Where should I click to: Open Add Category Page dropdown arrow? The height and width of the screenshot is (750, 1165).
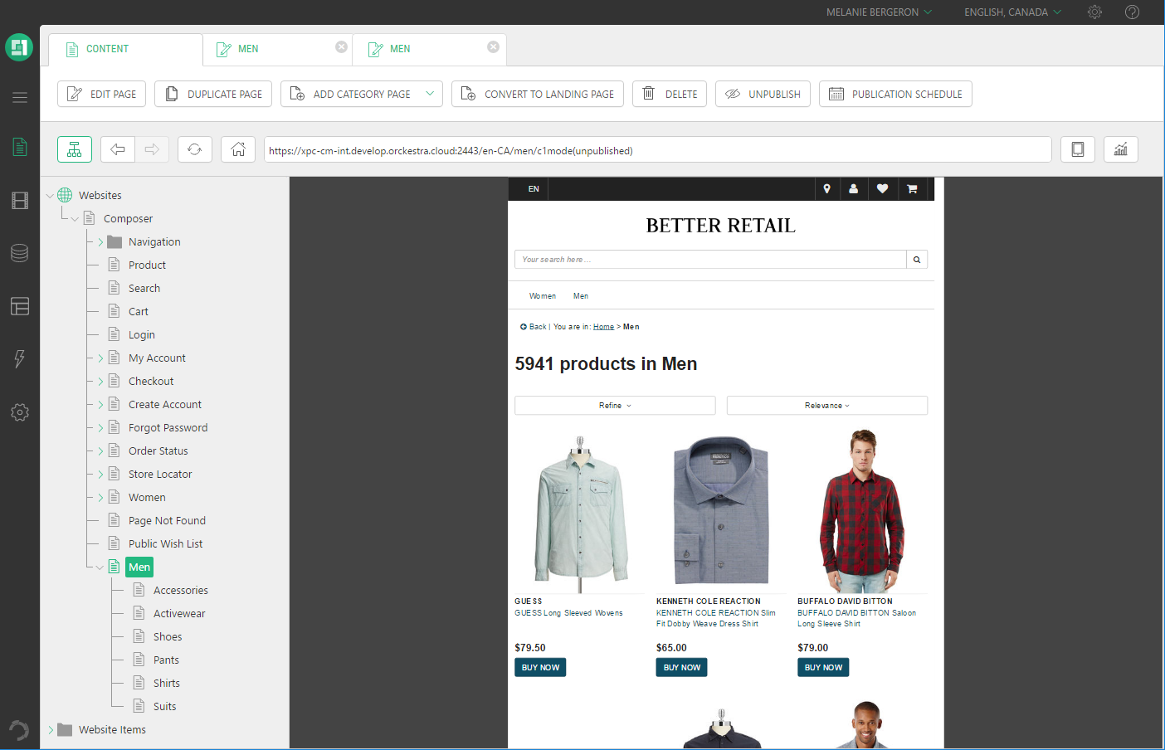click(x=430, y=94)
